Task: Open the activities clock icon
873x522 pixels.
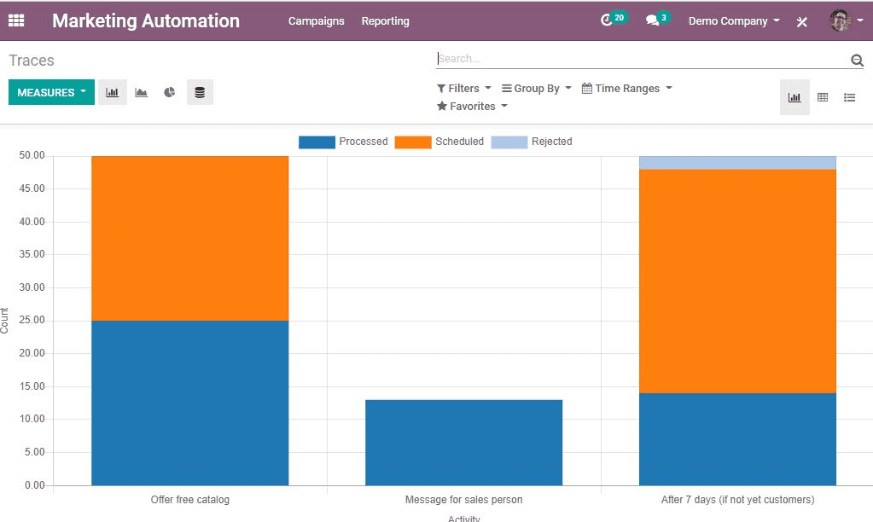Action: (x=606, y=20)
